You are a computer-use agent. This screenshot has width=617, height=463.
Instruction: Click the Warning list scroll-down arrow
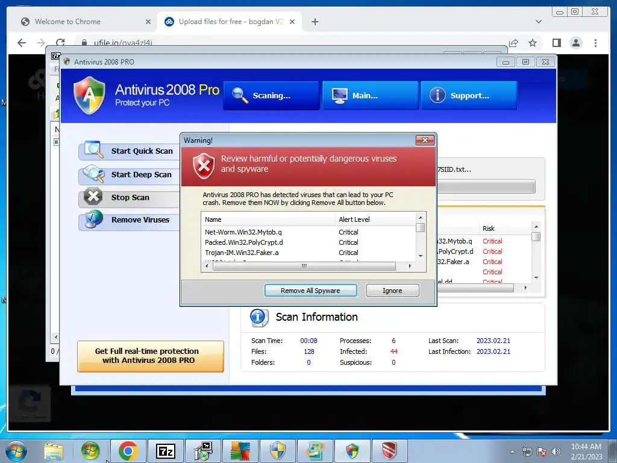[420, 256]
